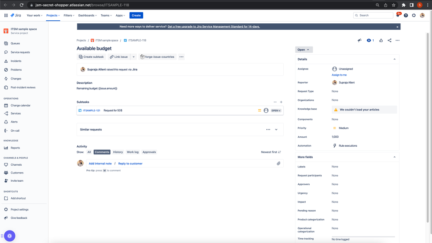This screenshot has width=432, height=243.
Task: Add a subtask with plus icon
Action: point(281,102)
